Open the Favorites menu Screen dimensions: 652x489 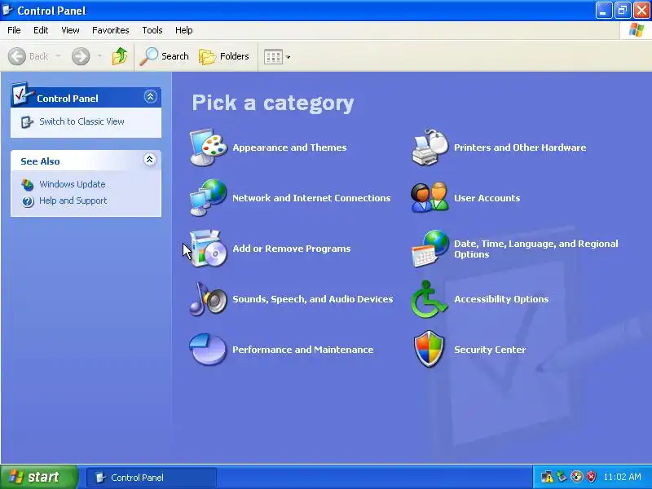[x=111, y=30]
